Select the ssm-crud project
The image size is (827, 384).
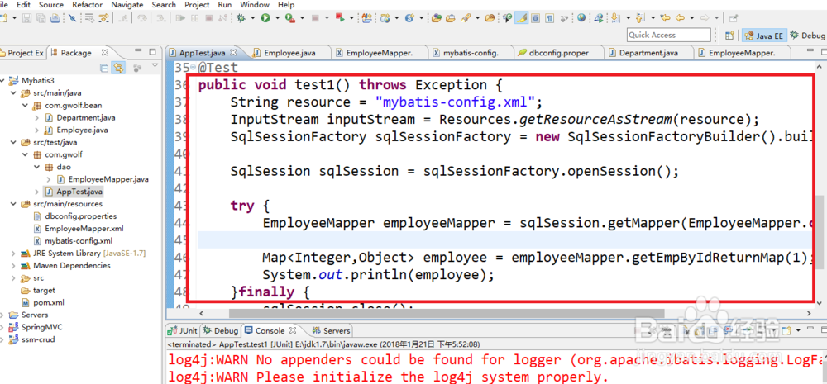tap(38, 339)
